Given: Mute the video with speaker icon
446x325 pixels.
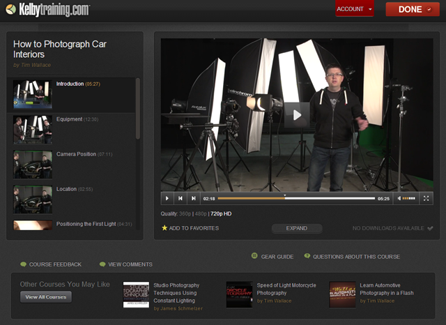Looking at the screenshot, I should point(400,198).
